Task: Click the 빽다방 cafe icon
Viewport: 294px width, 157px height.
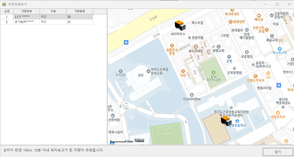Action: (x=259, y=15)
